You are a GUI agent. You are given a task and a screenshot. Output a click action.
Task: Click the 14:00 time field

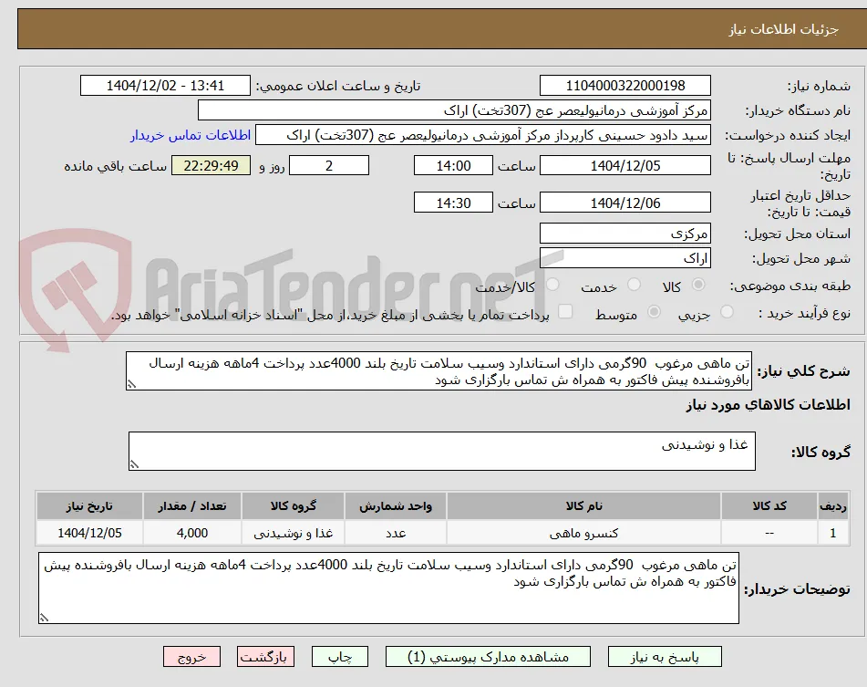tap(453, 165)
